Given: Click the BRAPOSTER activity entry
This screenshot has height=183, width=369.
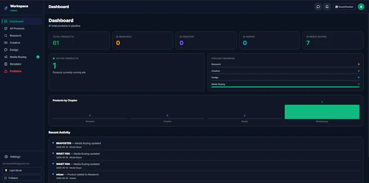Looking at the screenshot, I should (206, 145).
